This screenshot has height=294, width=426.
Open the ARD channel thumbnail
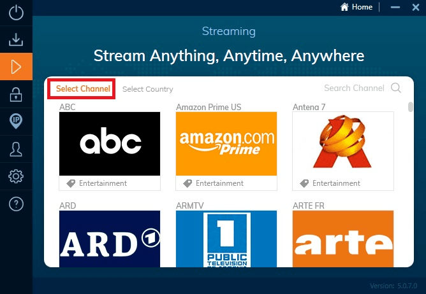point(110,239)
